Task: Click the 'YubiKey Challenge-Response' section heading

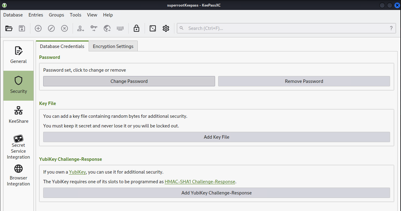Action: click(x=70, y=159)
